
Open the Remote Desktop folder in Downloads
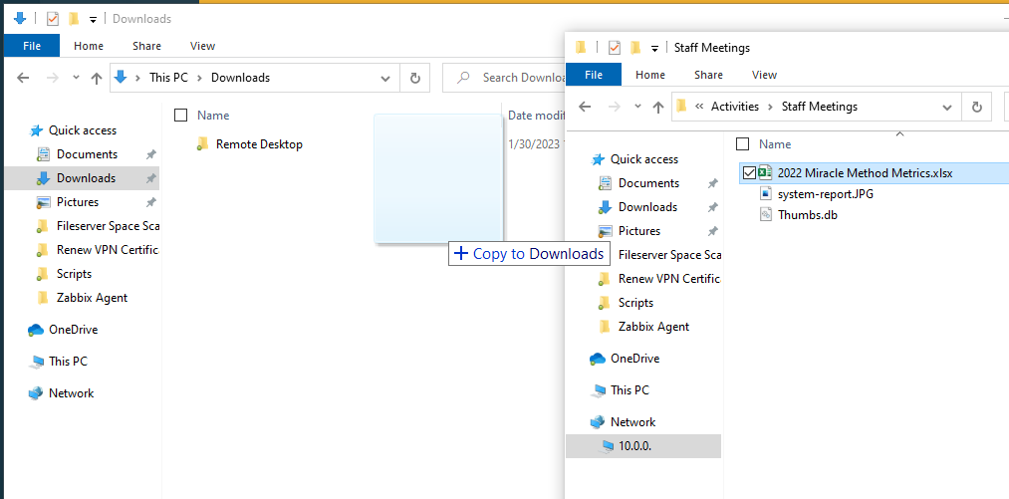[258, 144]
